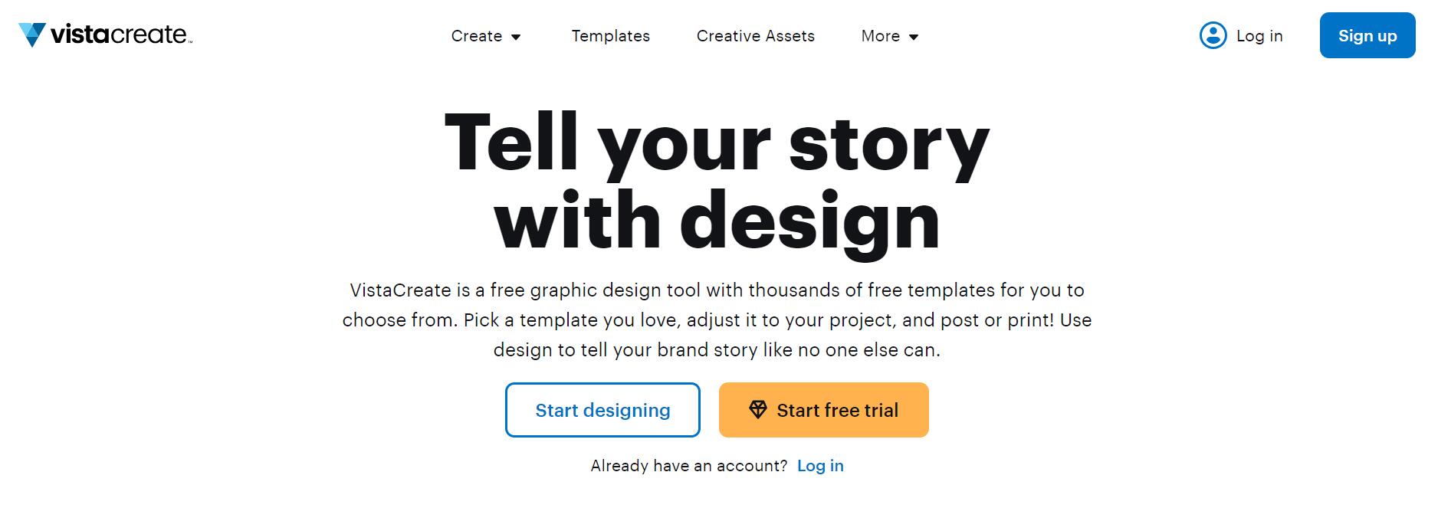The width and height of the screenshot is (1438, 531).
Task: Click Log in in the header
Action: pyautogui.click(x=1259, y=36)
